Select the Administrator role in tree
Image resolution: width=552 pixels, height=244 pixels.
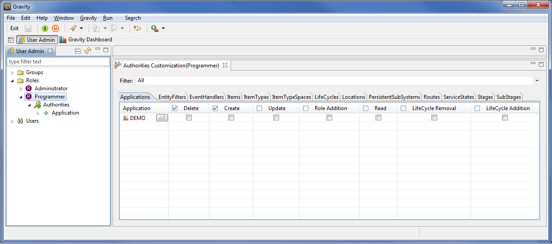(x=51, y=89)
